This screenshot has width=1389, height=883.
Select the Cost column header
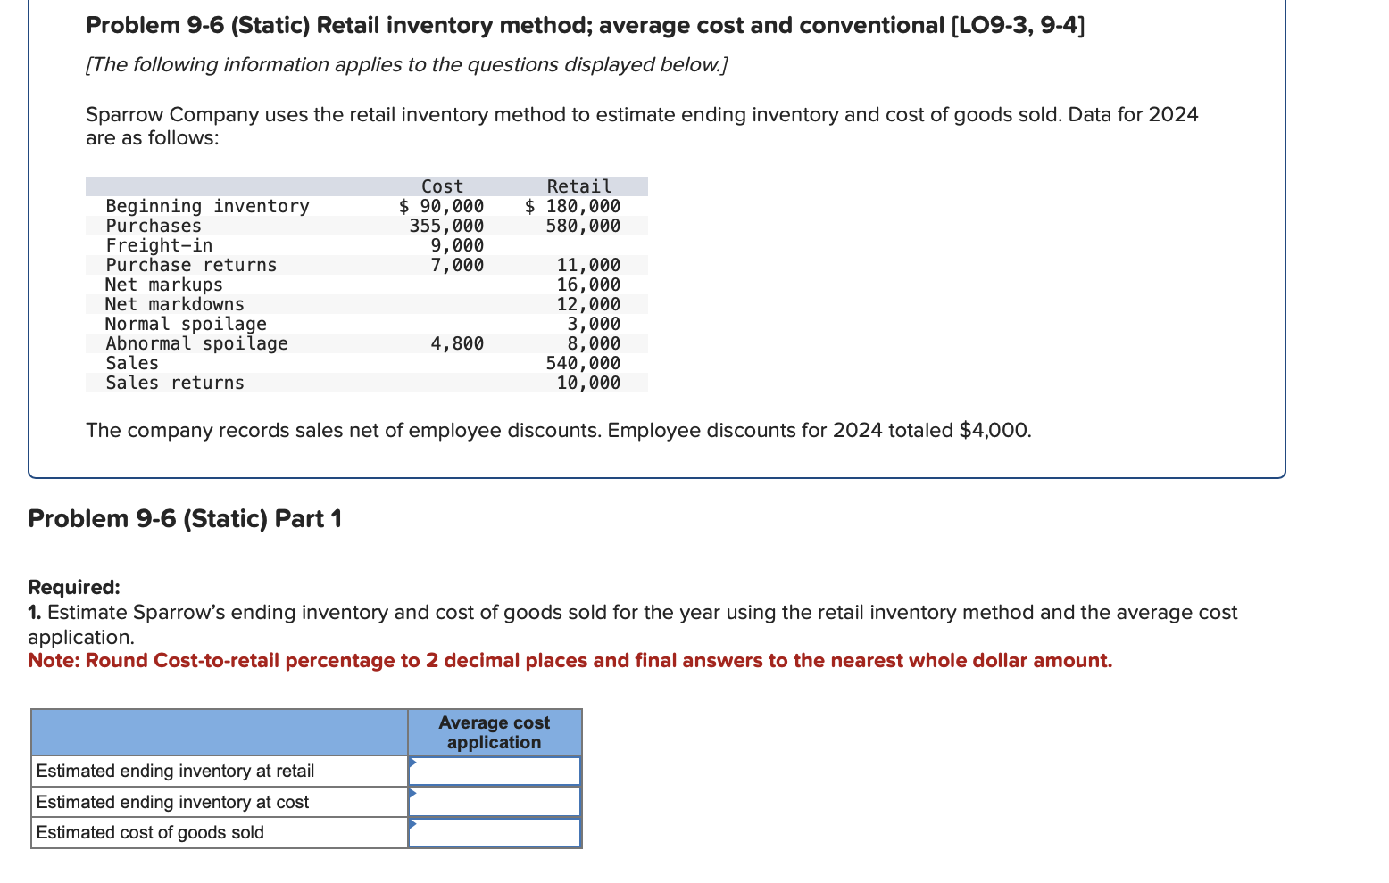pos(443,186)
